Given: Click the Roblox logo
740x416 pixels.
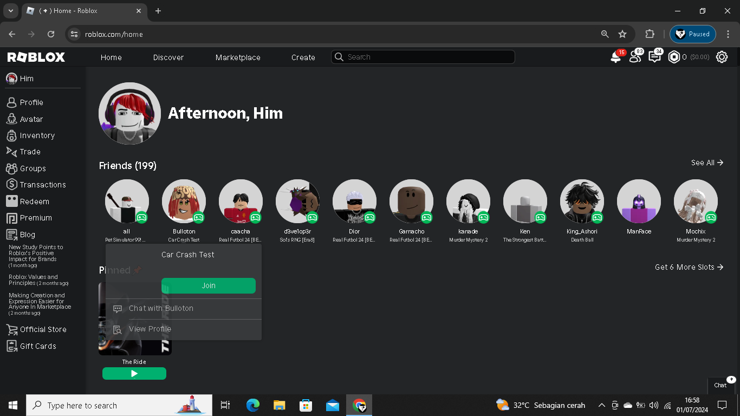Looking at the screenshot, I should coord(36,57).
